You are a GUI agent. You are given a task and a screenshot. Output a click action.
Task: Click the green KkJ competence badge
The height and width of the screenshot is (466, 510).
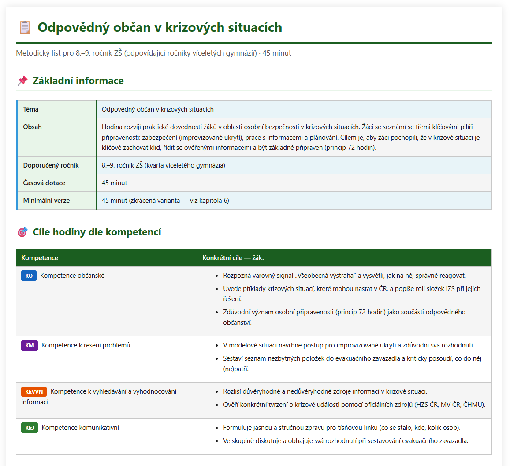30,428
